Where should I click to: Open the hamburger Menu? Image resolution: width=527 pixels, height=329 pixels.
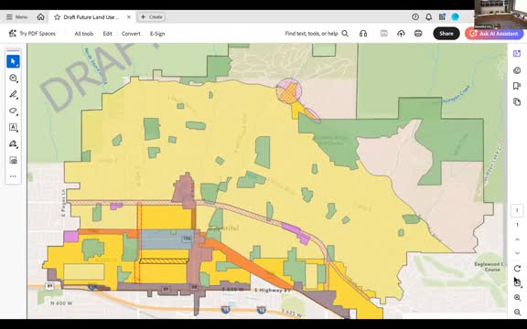tap(16, 16)
